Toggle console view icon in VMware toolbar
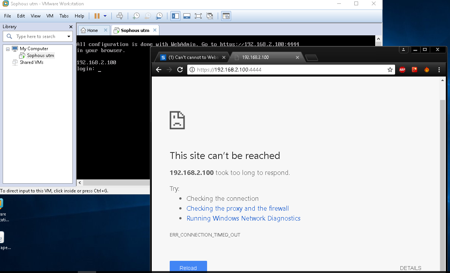 tap(226, 16)
